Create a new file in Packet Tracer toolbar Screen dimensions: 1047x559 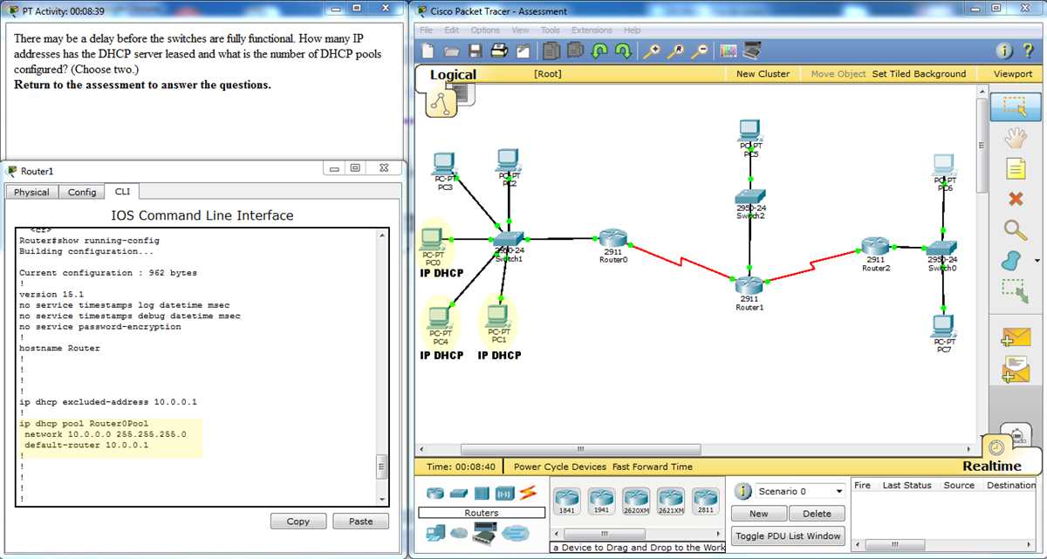(428, 51)
